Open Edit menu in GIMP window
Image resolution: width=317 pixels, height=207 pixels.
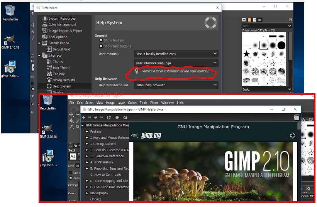coord(80,103)
